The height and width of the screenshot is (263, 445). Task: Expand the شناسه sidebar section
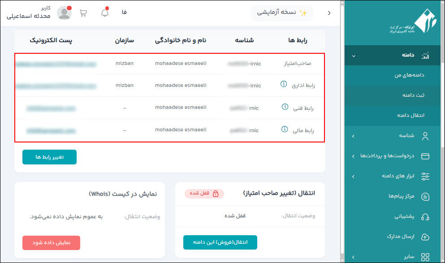353,136
